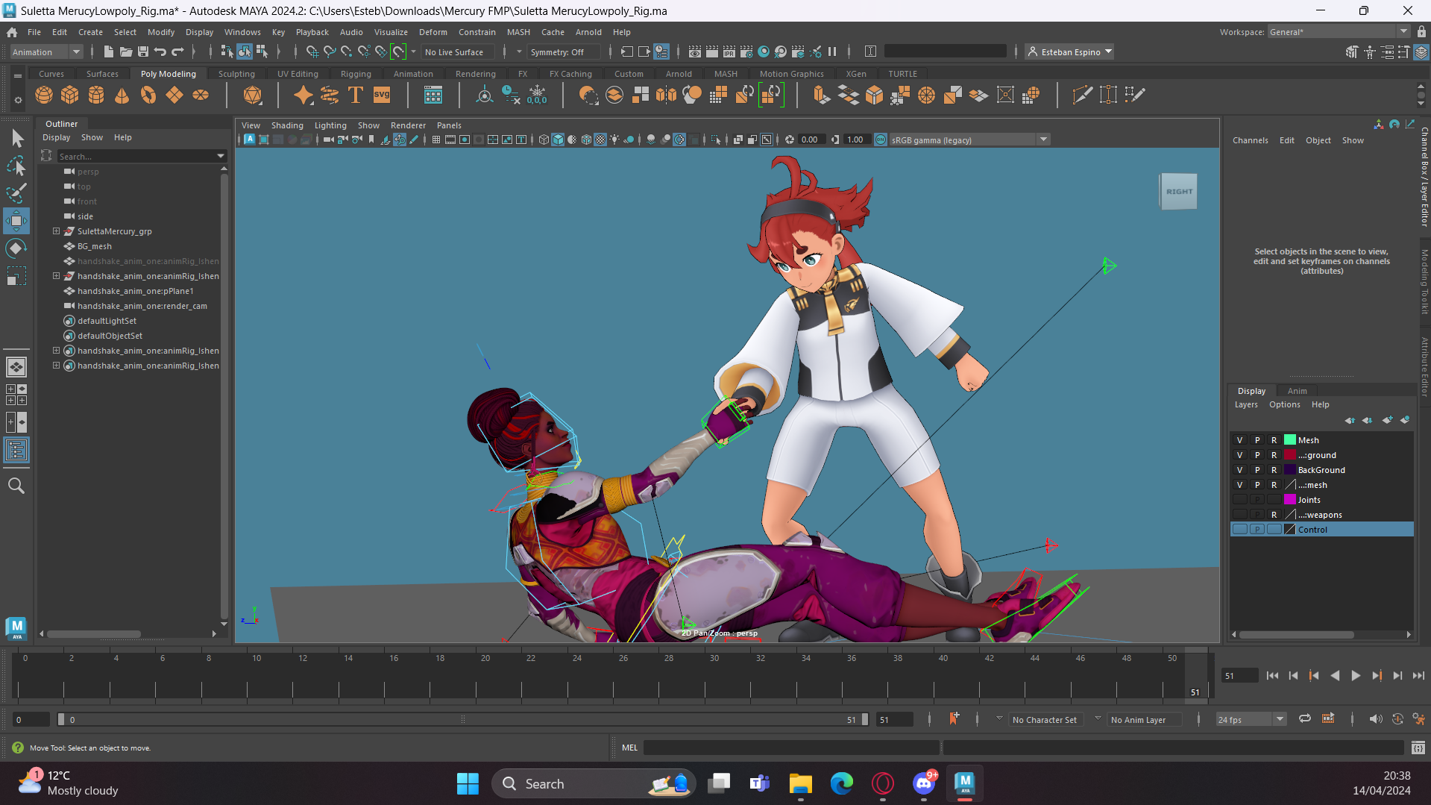Click No Live Surface field
This screenshot has height=805, width=1431.
tap(459, 51)
